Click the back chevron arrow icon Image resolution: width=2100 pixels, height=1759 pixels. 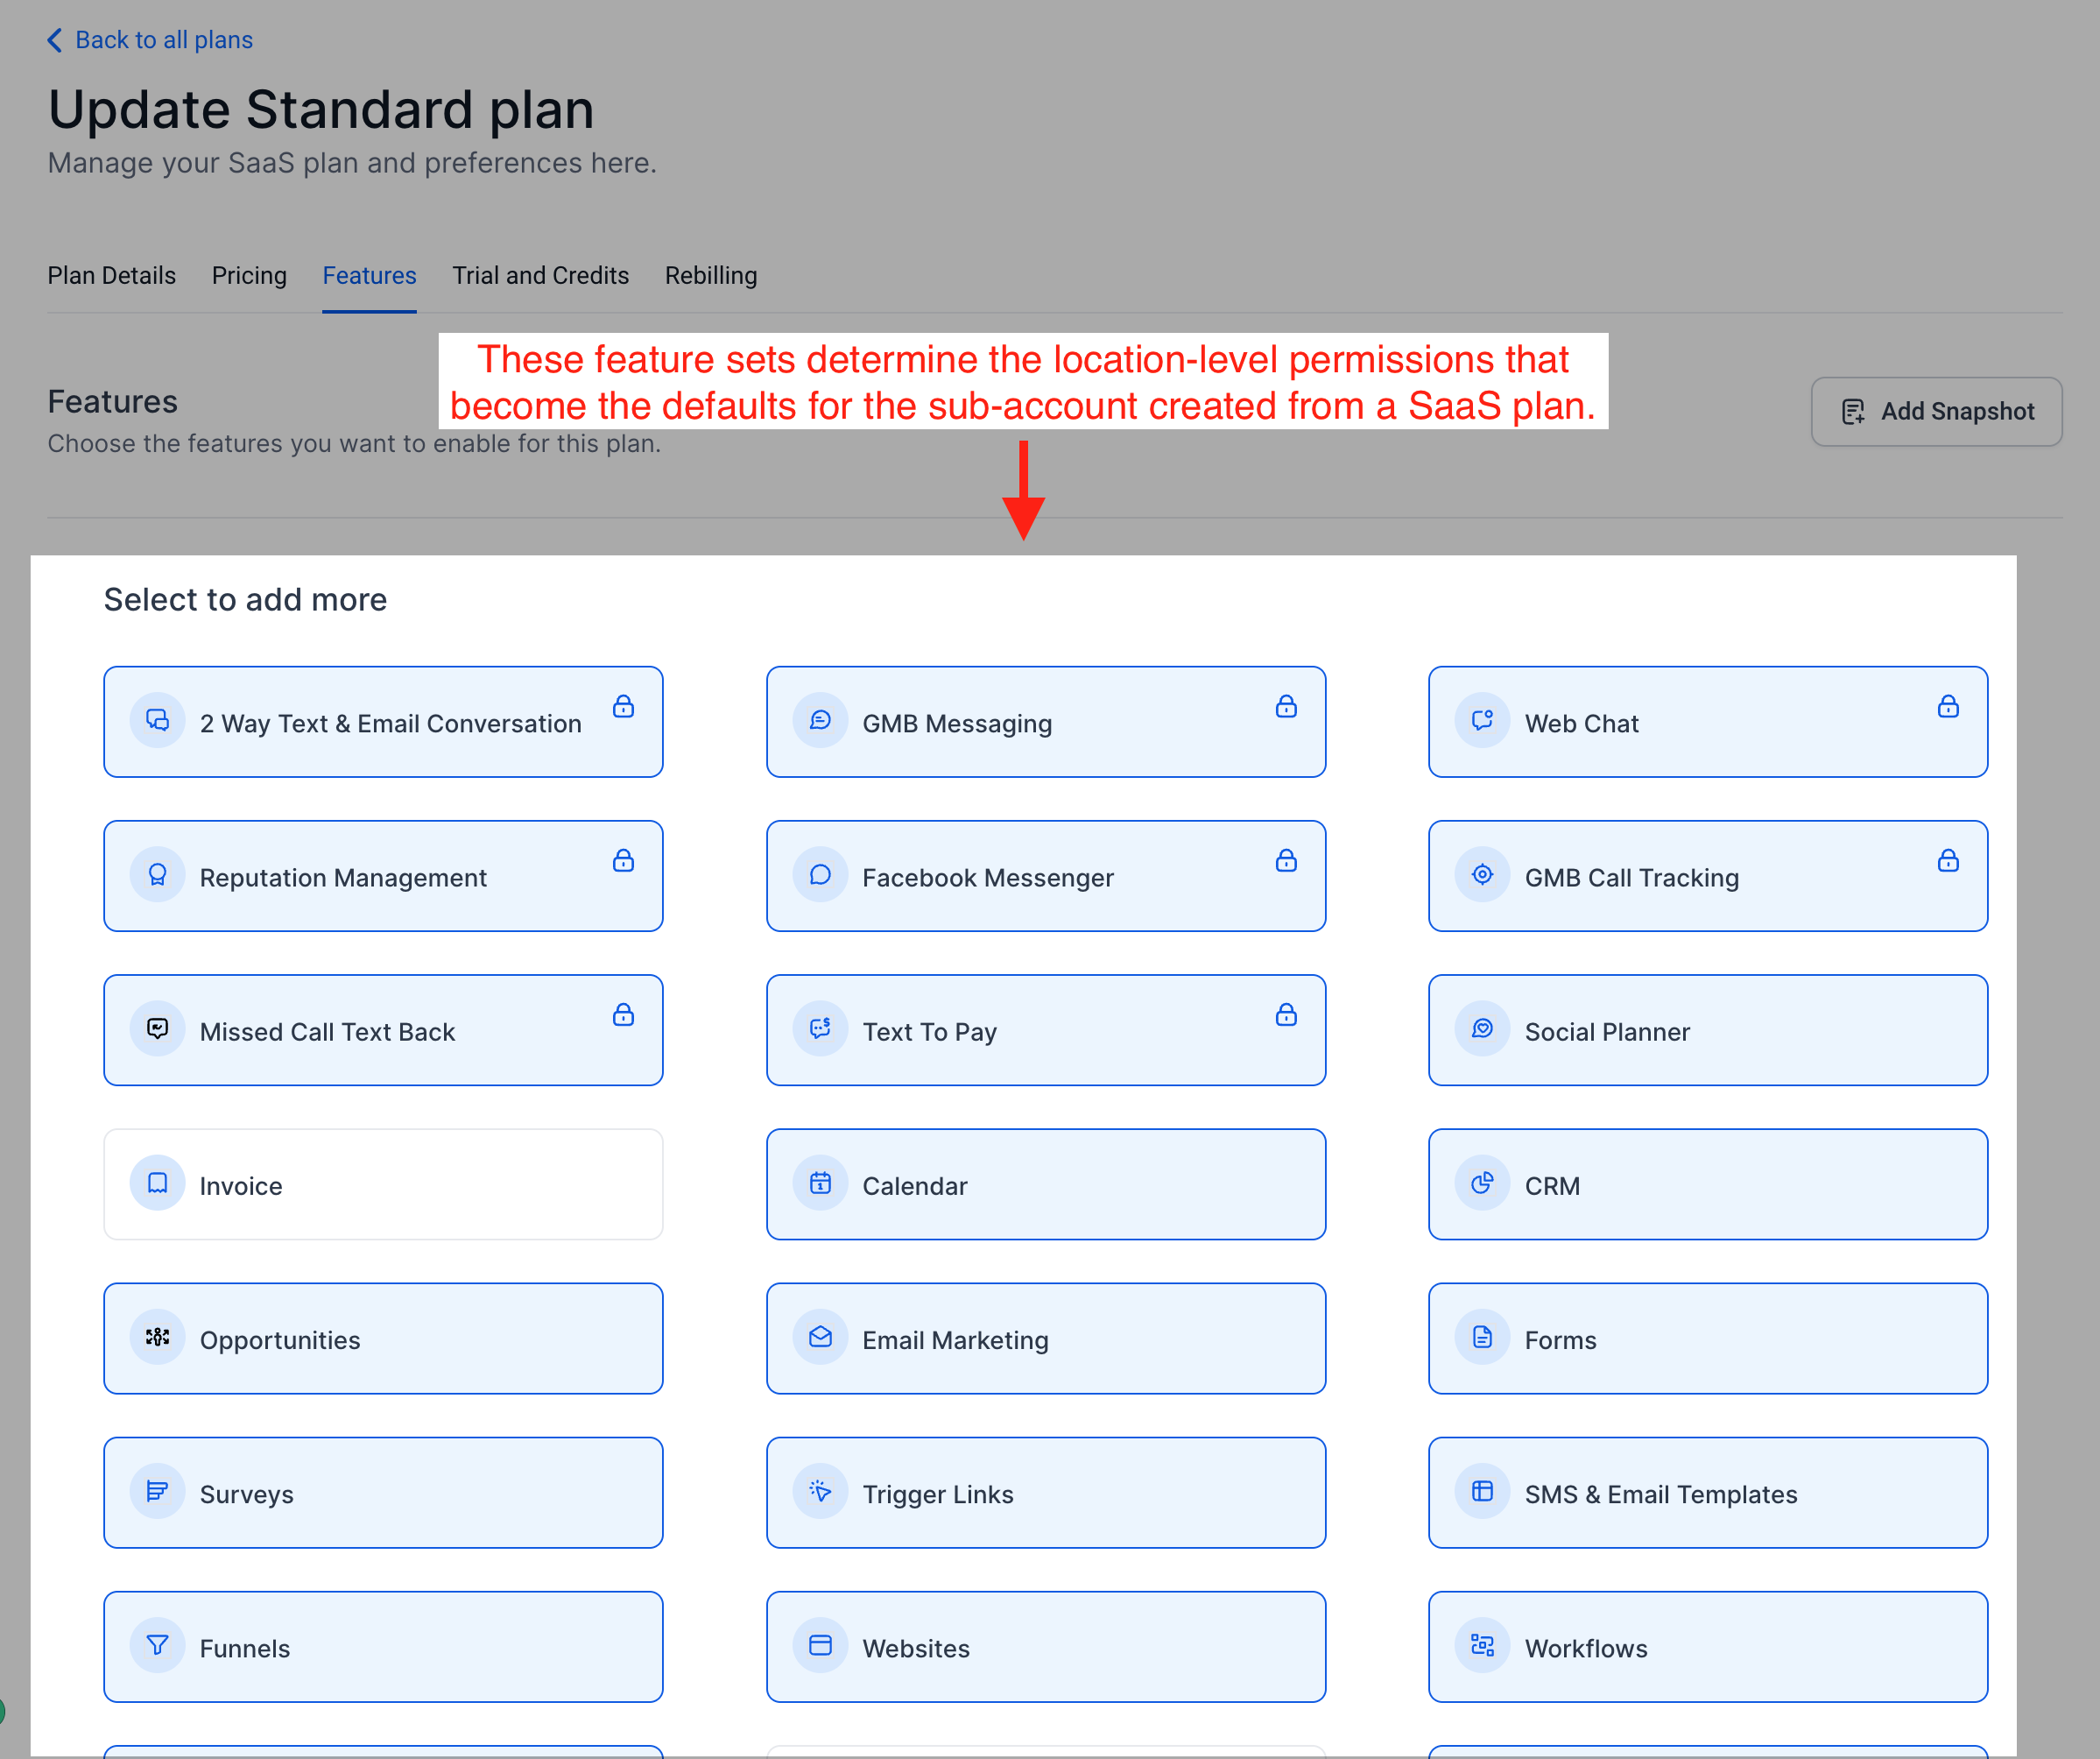pyautogui.click(x=55, y=40)
